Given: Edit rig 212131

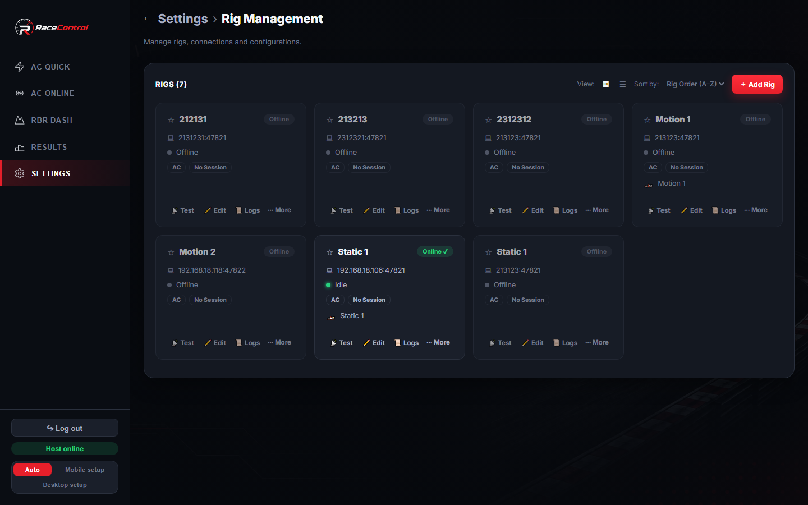Looking at the screenshot, I should (x=215, y=210).
